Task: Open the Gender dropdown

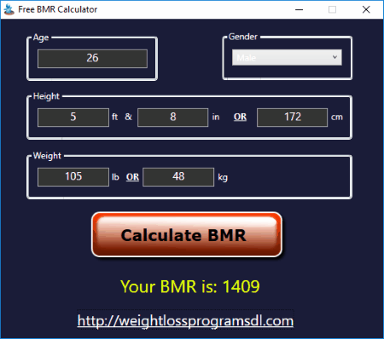Action: tap(287, 57)
